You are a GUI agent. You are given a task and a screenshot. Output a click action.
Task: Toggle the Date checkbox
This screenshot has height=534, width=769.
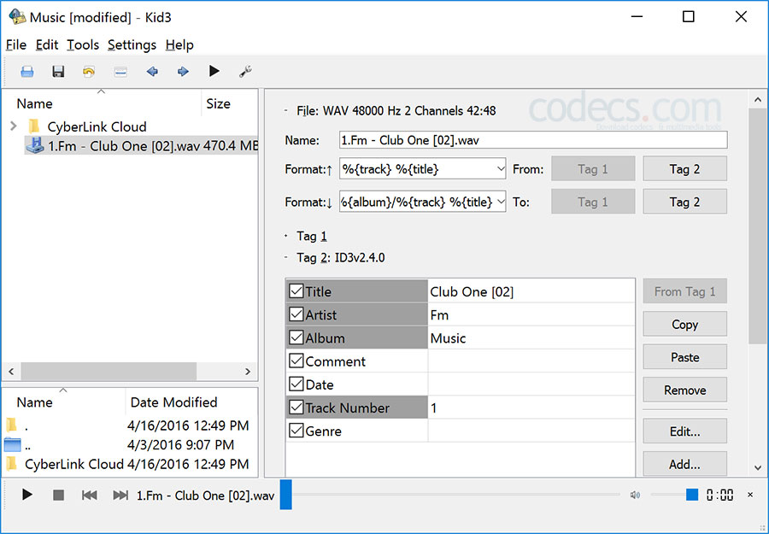(296, 384)
